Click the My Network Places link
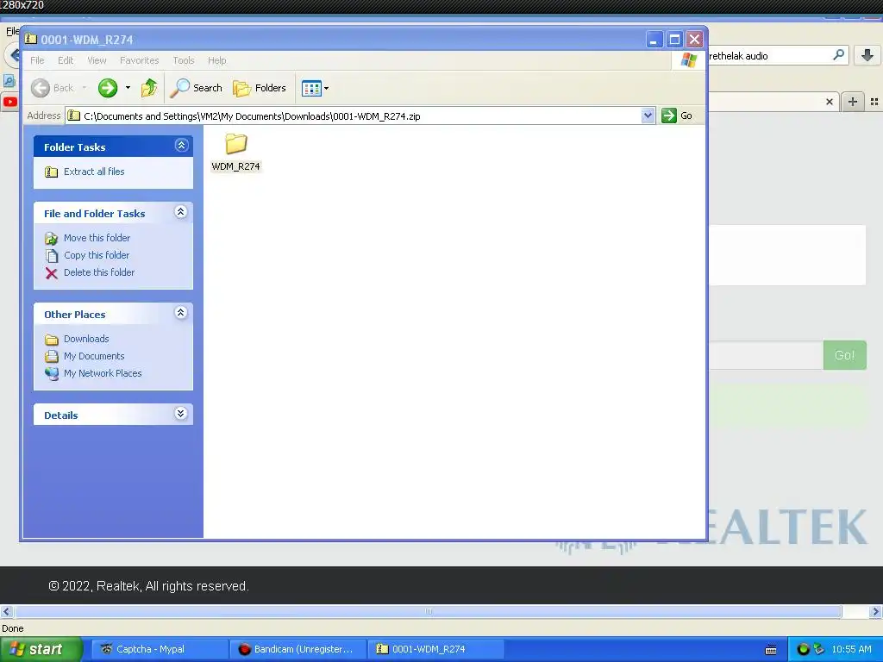 click(103, 373)
